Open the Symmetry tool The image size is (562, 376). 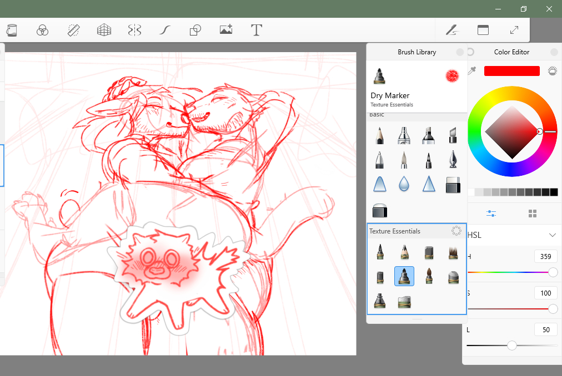(x=134, y=30)
